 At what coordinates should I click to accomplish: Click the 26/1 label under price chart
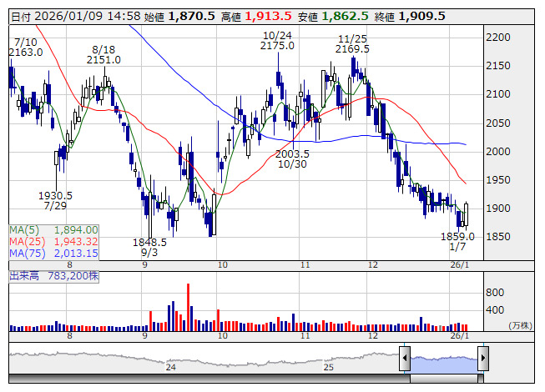pos(460,265)
